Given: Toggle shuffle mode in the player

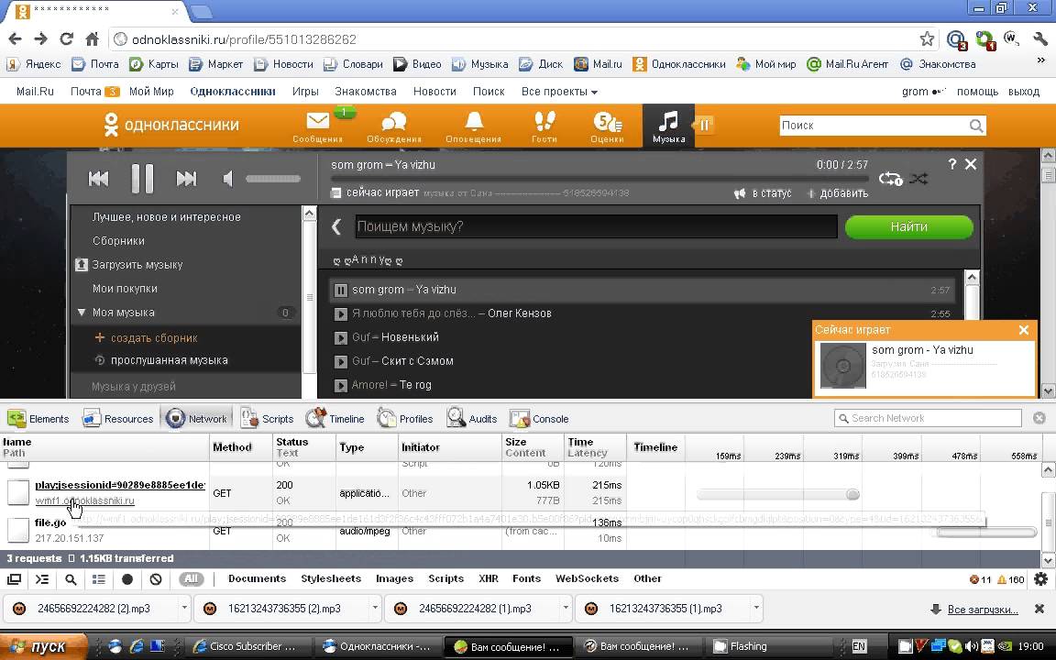Looking at the screenshot, I should (x=918, y=179).
